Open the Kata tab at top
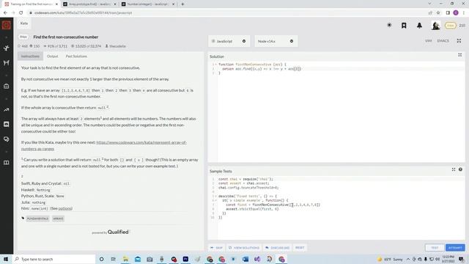The width and height of the screenshot is (469, 264). 24,23
